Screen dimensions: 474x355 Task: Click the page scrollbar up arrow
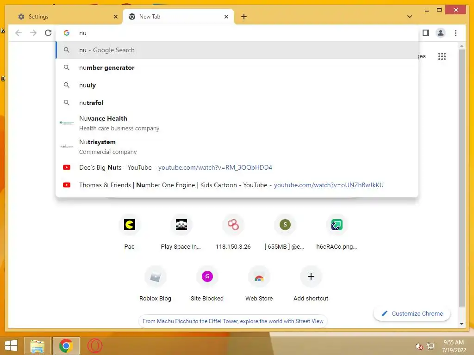(462, 46)
